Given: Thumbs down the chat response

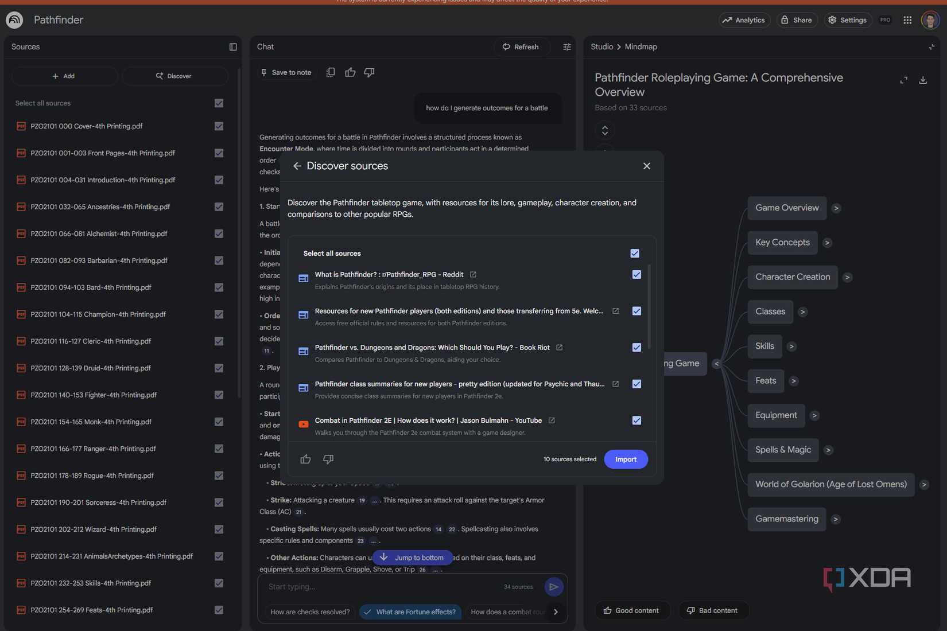Looking at the screenshot, I should pos(369,72).
